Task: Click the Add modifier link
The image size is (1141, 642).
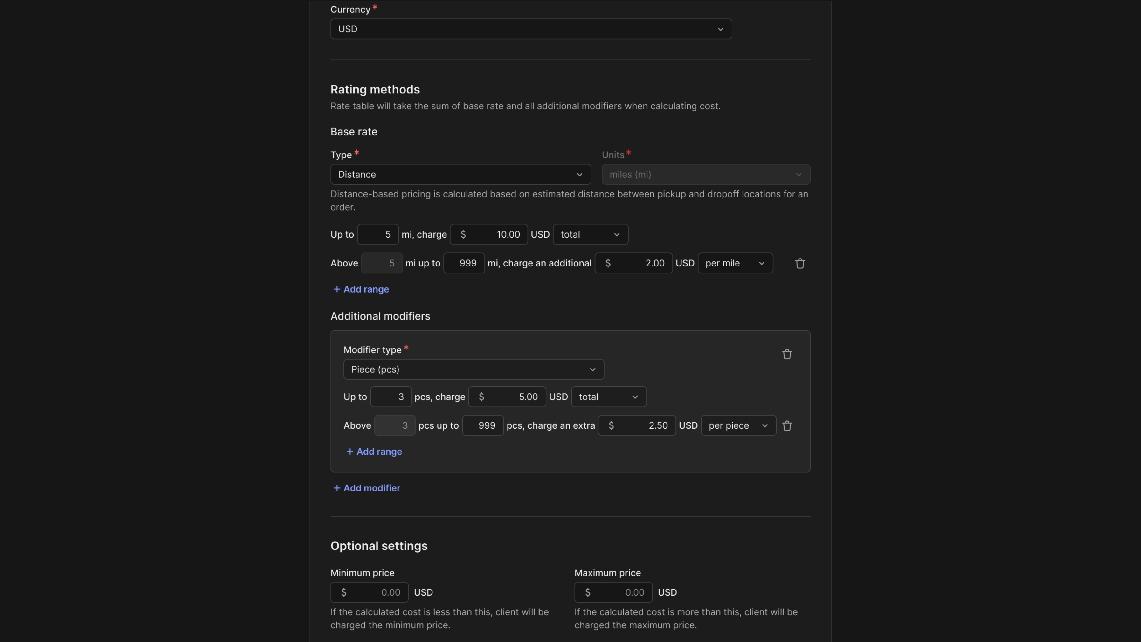Action: [366, 488]
